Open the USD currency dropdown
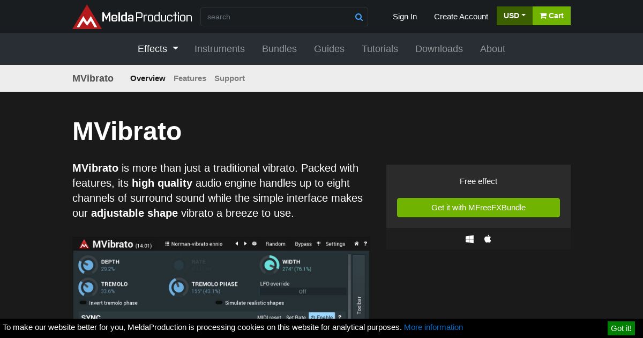Screen dimensions: 643x338 514,16
